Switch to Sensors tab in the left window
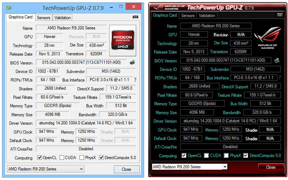 [43, 18]
